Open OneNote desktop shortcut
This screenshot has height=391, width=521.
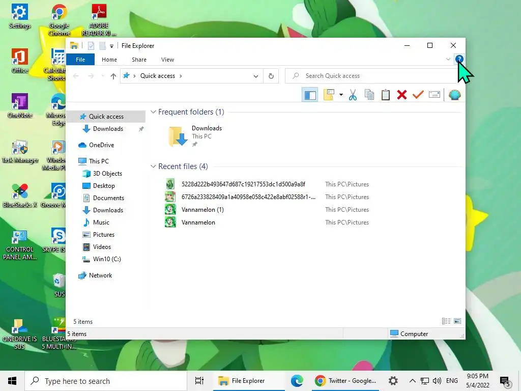point(20,106)
